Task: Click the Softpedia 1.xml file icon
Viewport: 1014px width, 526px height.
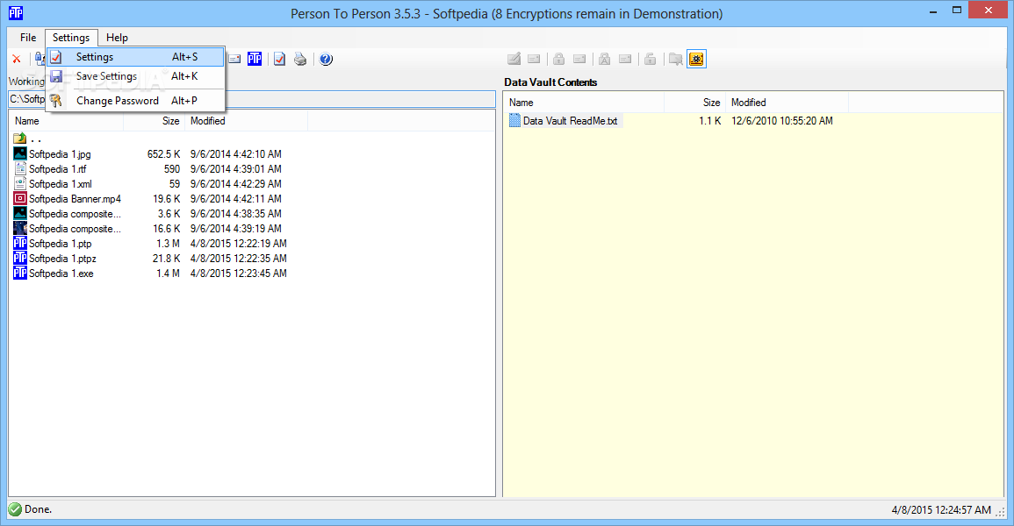Action: pyautogui.click(x=20, y=183)
